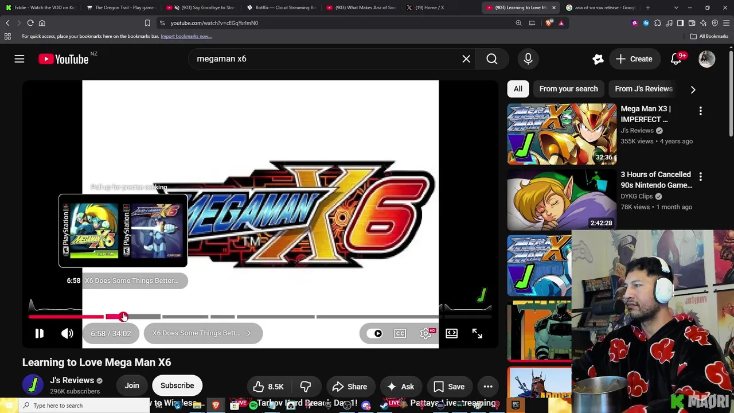Go to the YouTube home logo
The height and width of the screenshot is (413, 734).
pyautogui.click(x=64, y=59)
